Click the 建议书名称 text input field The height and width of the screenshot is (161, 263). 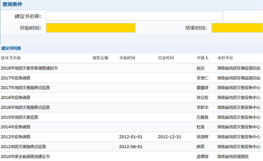click(x=134, y=16)
